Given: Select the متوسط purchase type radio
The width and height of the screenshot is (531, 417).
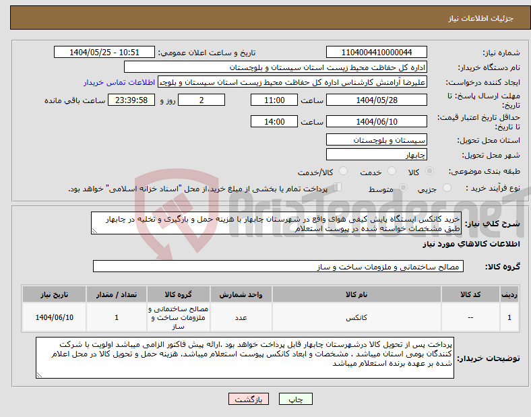Looking at the screenshot, I should pos(404,187).
